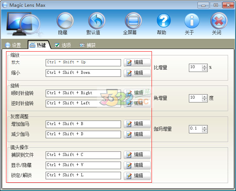
Task: Edit the 缩小 zoom-out hotkey
Action: tap(137, 73)
